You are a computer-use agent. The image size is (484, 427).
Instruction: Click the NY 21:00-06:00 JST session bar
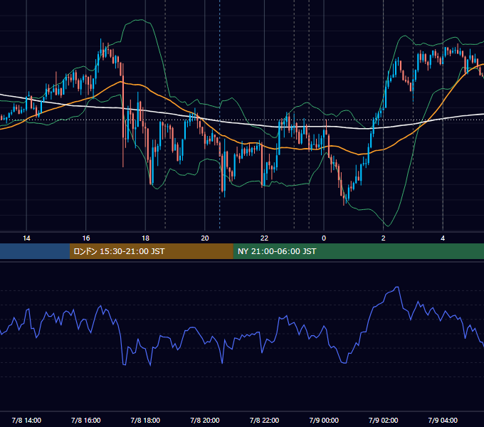[358, 251]
